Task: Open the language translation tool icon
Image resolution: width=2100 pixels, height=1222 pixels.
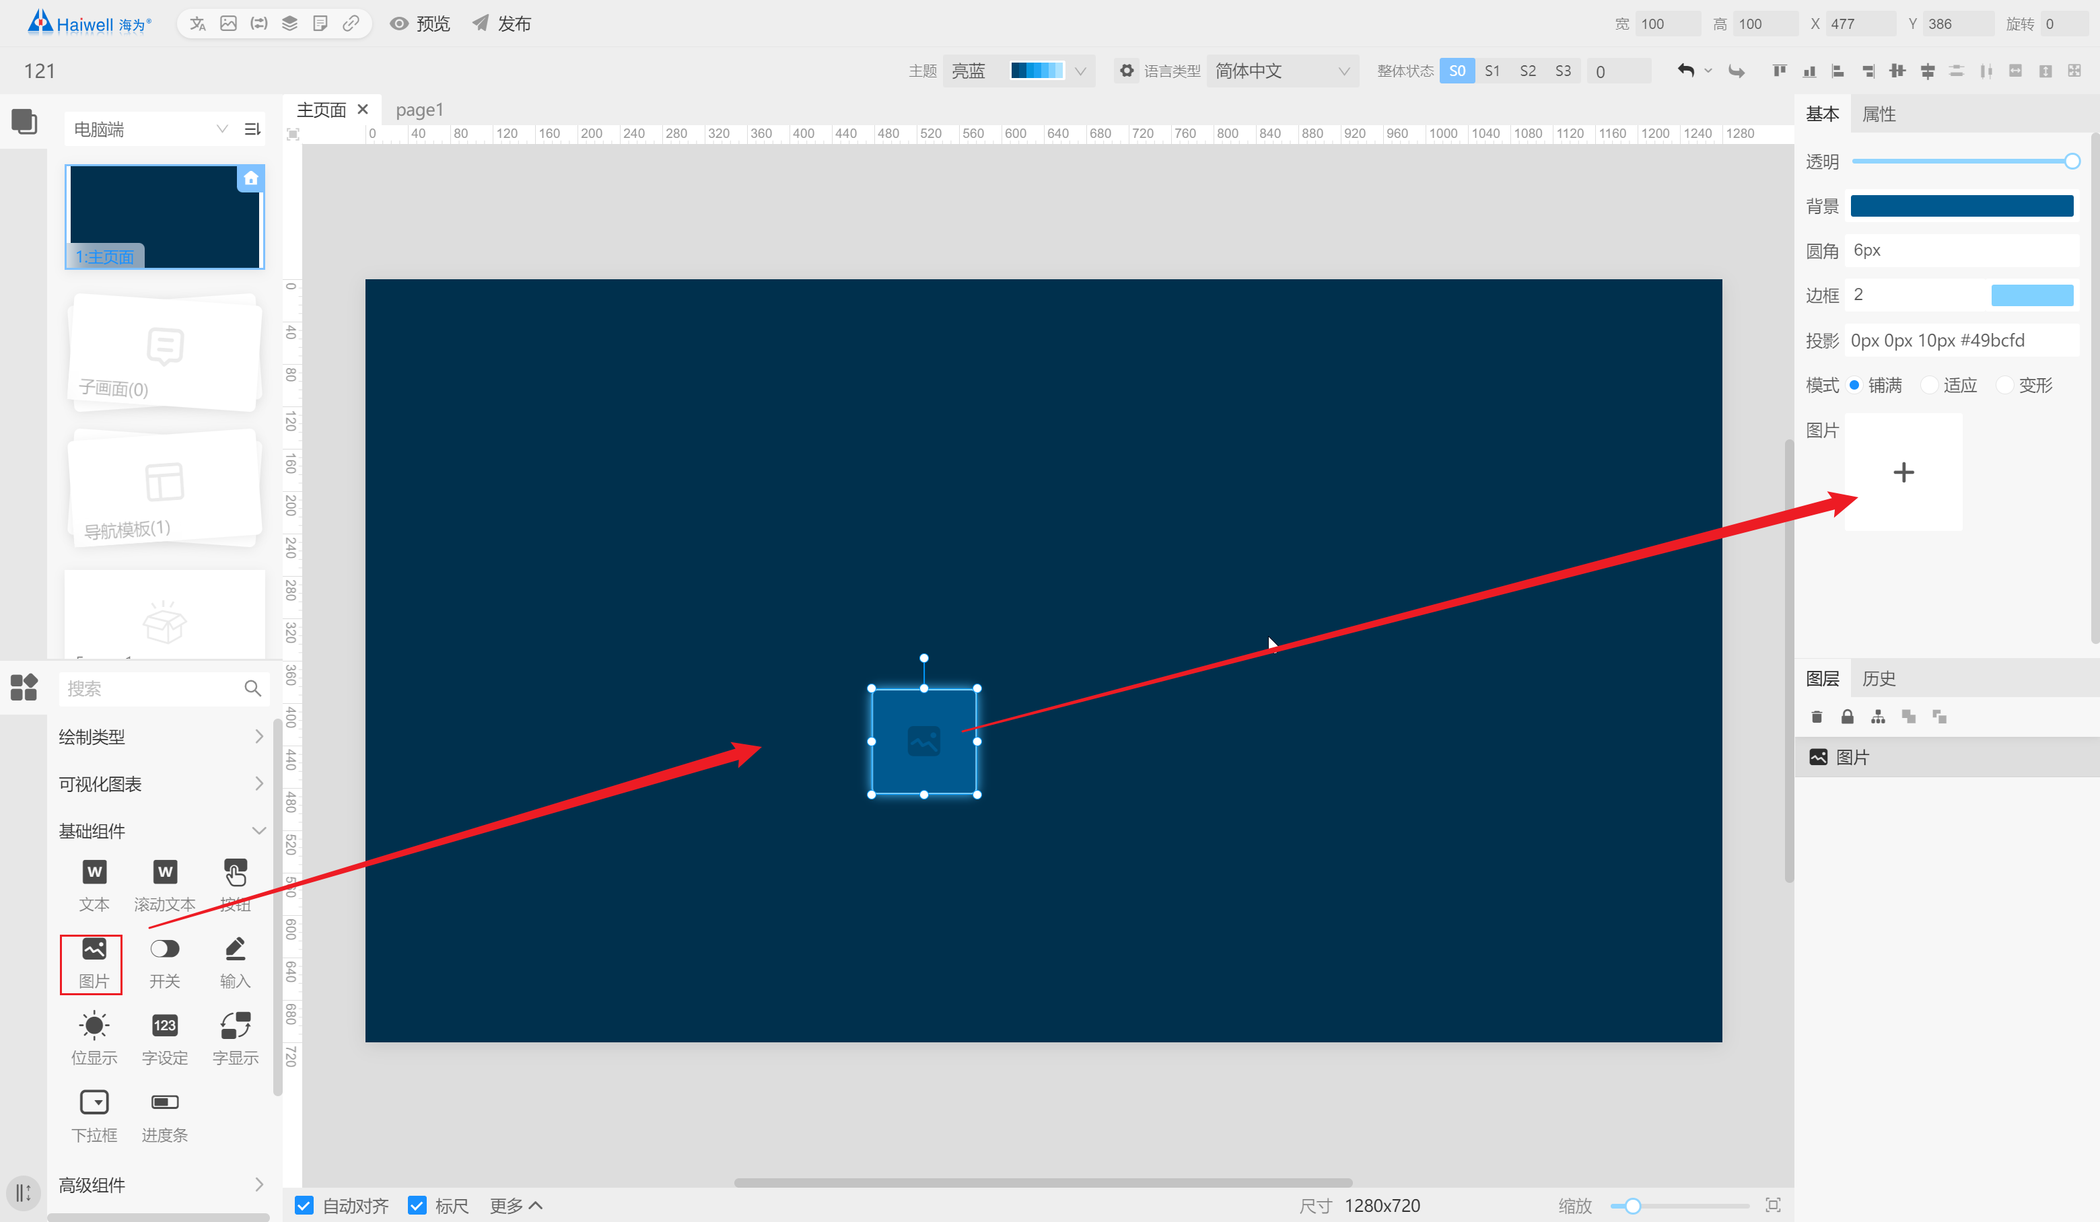Action: (x=197, y=24)
